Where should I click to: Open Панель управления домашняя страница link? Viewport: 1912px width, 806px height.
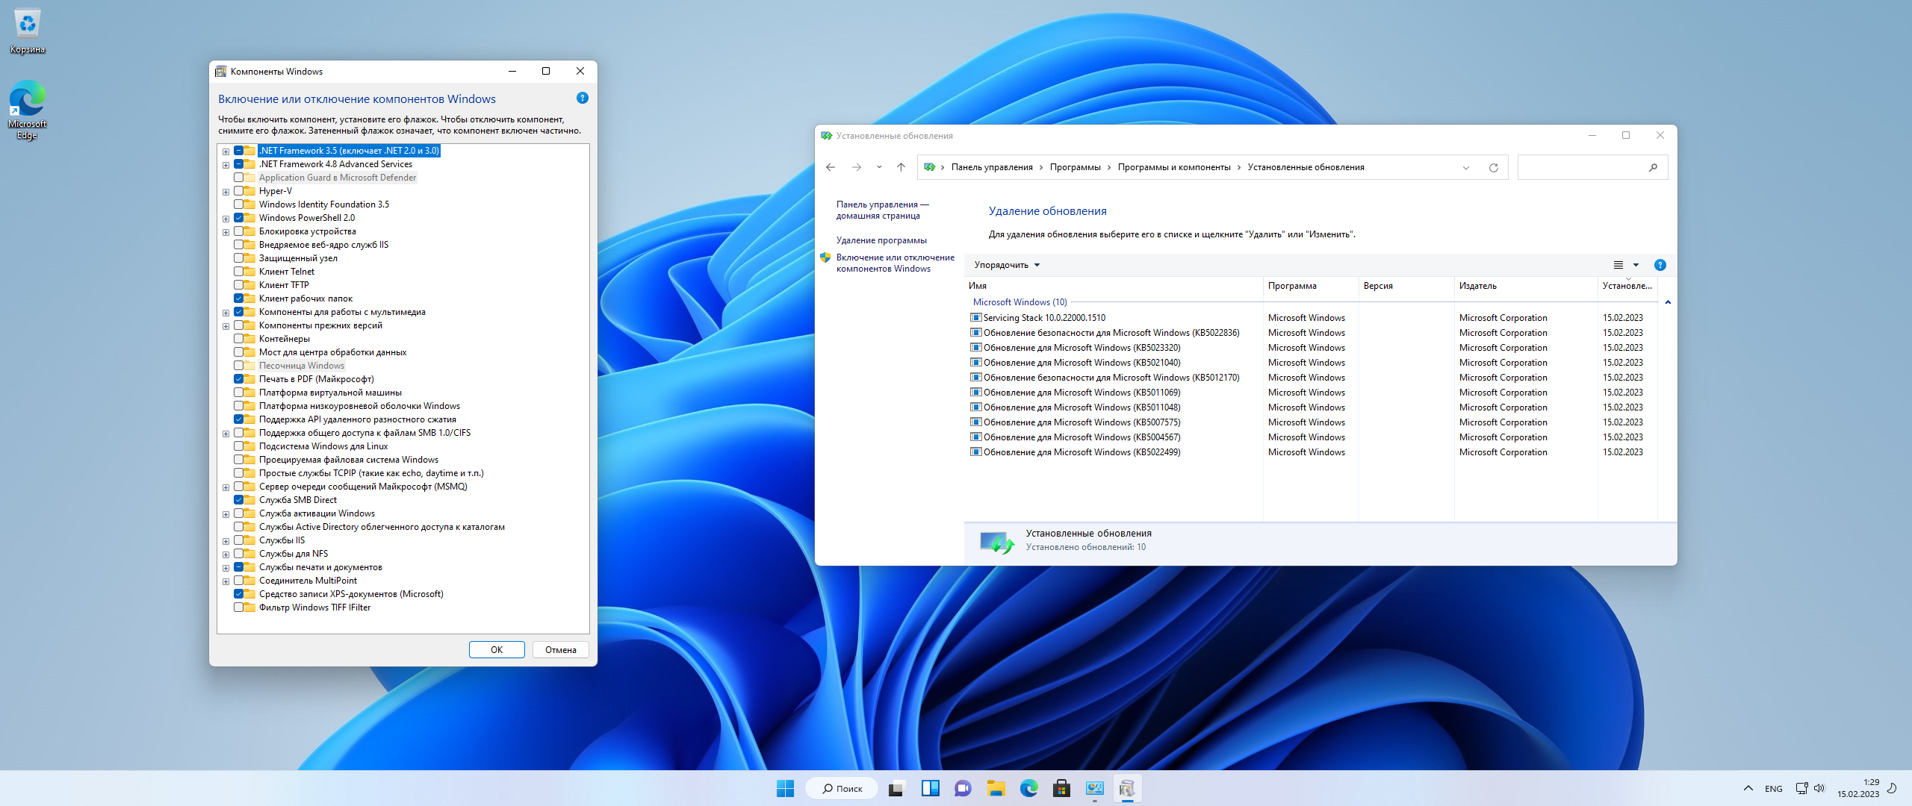[x=882, y=210]
